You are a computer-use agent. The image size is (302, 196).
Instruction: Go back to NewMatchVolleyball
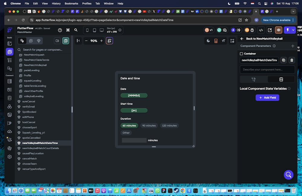[x=242, y=39]
